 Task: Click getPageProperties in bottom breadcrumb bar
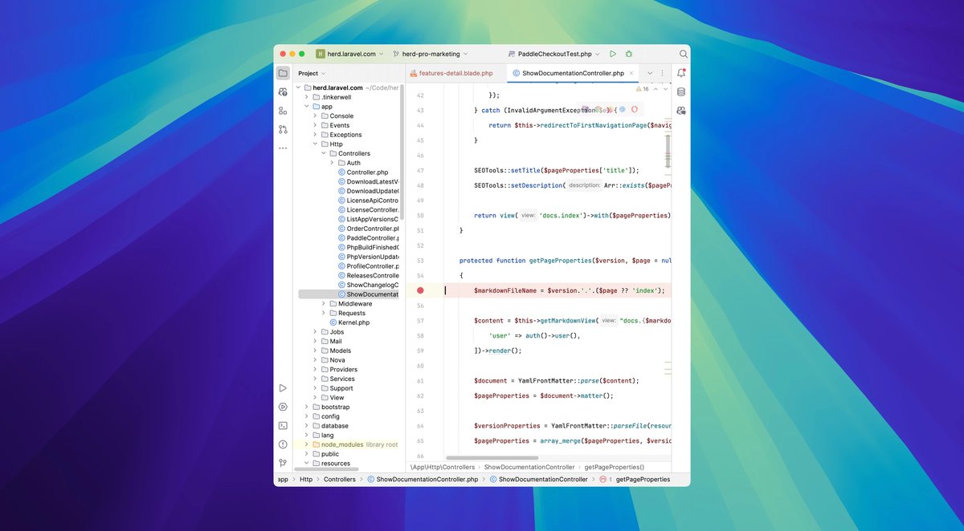pos(642,480)
